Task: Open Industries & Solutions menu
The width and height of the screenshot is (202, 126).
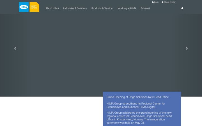Action: click(75, 8)
